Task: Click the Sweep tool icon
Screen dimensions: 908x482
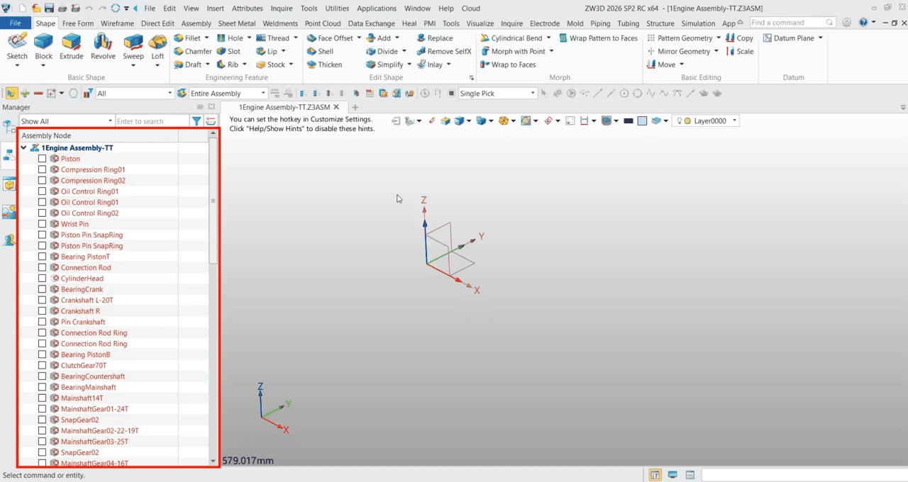Action: tap(133, 47)
